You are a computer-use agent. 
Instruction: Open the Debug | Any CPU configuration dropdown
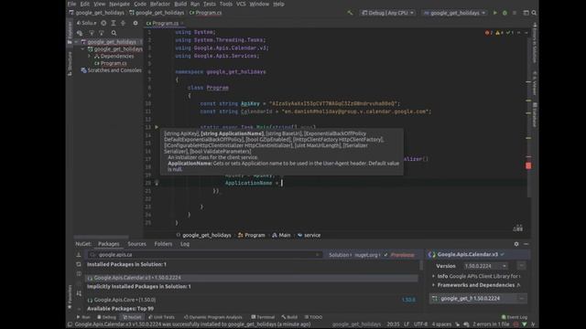coord(388,13)
